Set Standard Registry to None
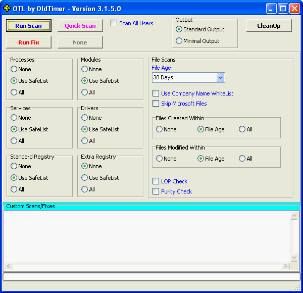 tap(14, 166)
